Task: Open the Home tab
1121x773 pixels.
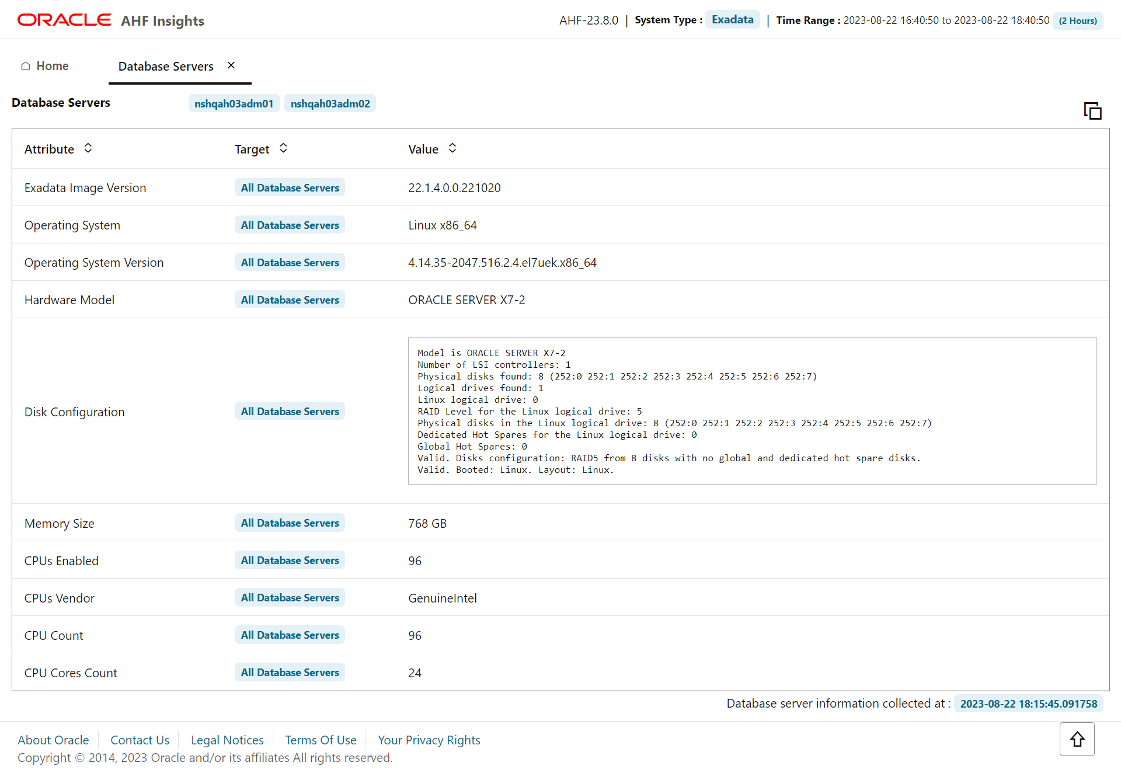Action: click(45, 66)
